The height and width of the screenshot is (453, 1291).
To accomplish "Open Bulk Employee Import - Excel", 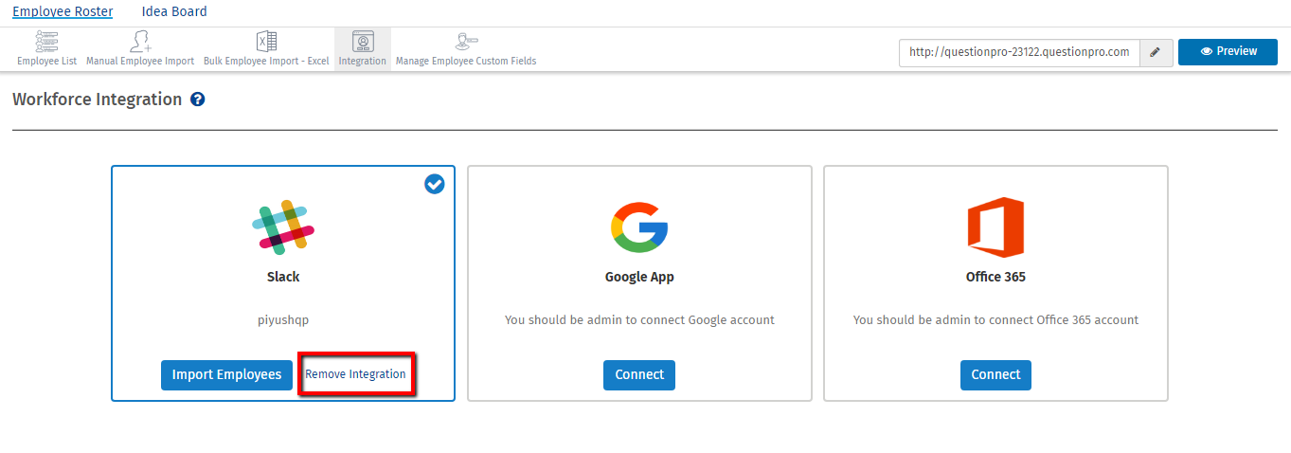I will coord(266,43).
